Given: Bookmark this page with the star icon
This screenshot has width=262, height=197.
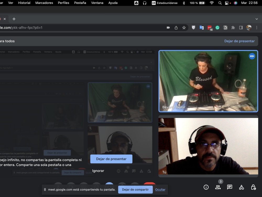Looking at the screenshot, I should 184,28.
